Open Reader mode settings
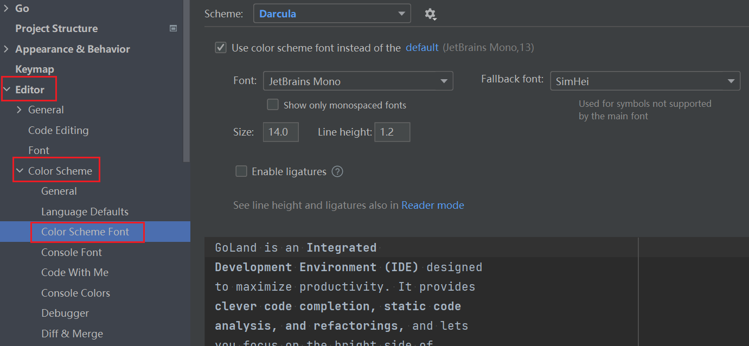This screenshot has height=346, width=749. point(432,205)
